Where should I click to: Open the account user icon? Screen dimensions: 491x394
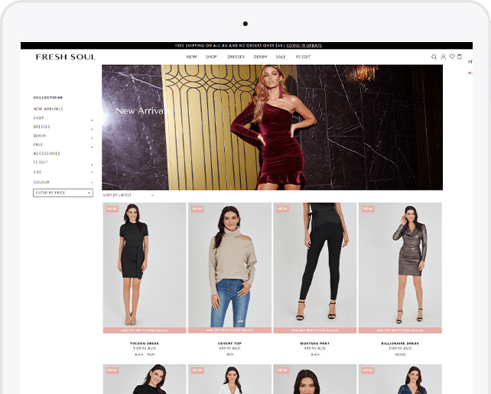443,57
